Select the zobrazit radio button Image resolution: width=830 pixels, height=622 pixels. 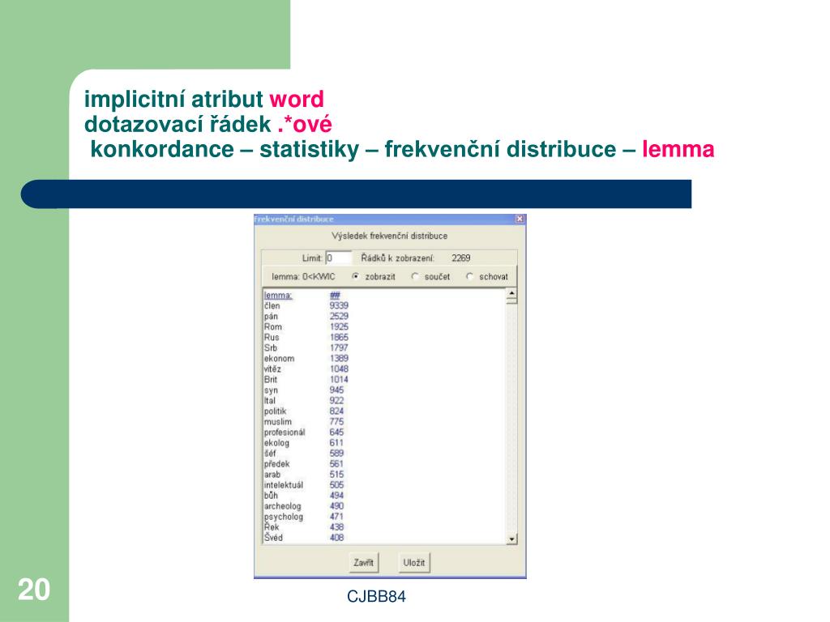(356, 277)
